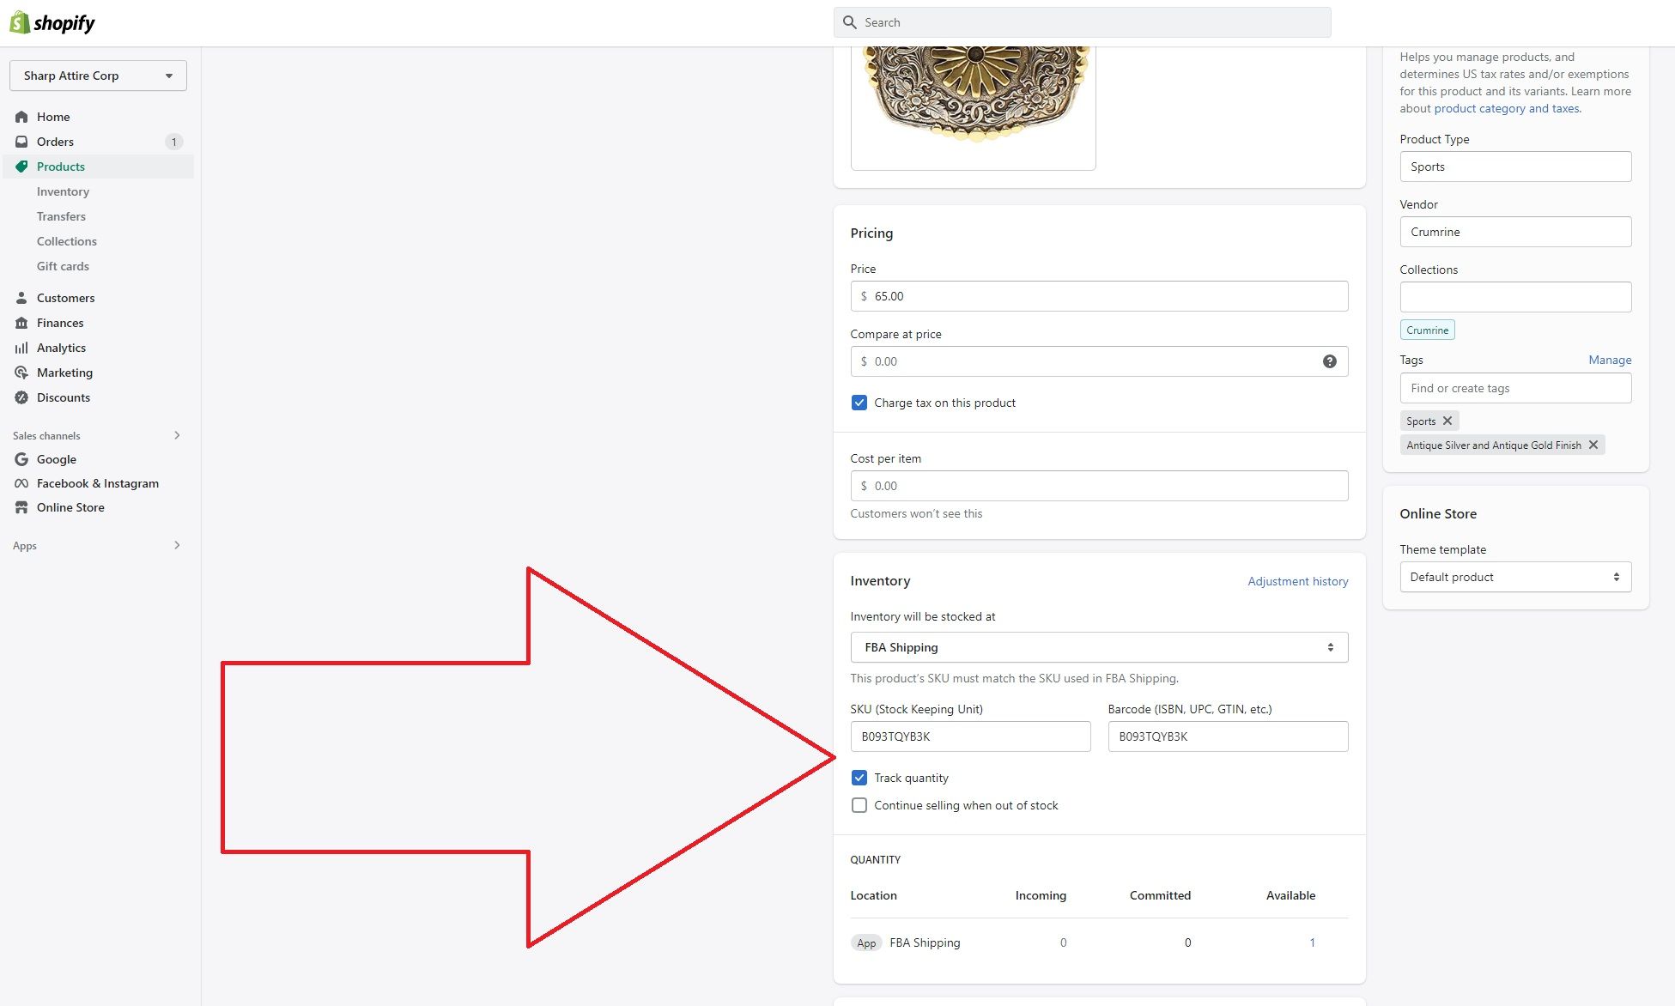The image size is (1675, 1006).
Task: Open Marketing page
Action: click(x=64, y=373)
